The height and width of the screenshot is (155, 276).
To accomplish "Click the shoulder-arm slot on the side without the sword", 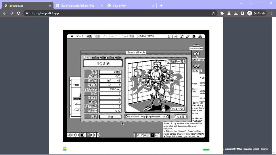I will 169,77.
